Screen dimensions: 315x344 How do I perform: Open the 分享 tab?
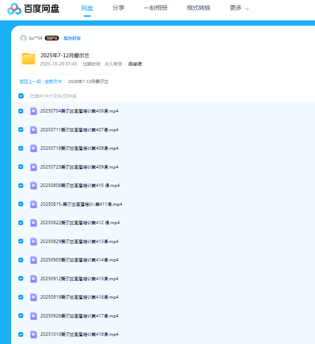pos(118,8)
